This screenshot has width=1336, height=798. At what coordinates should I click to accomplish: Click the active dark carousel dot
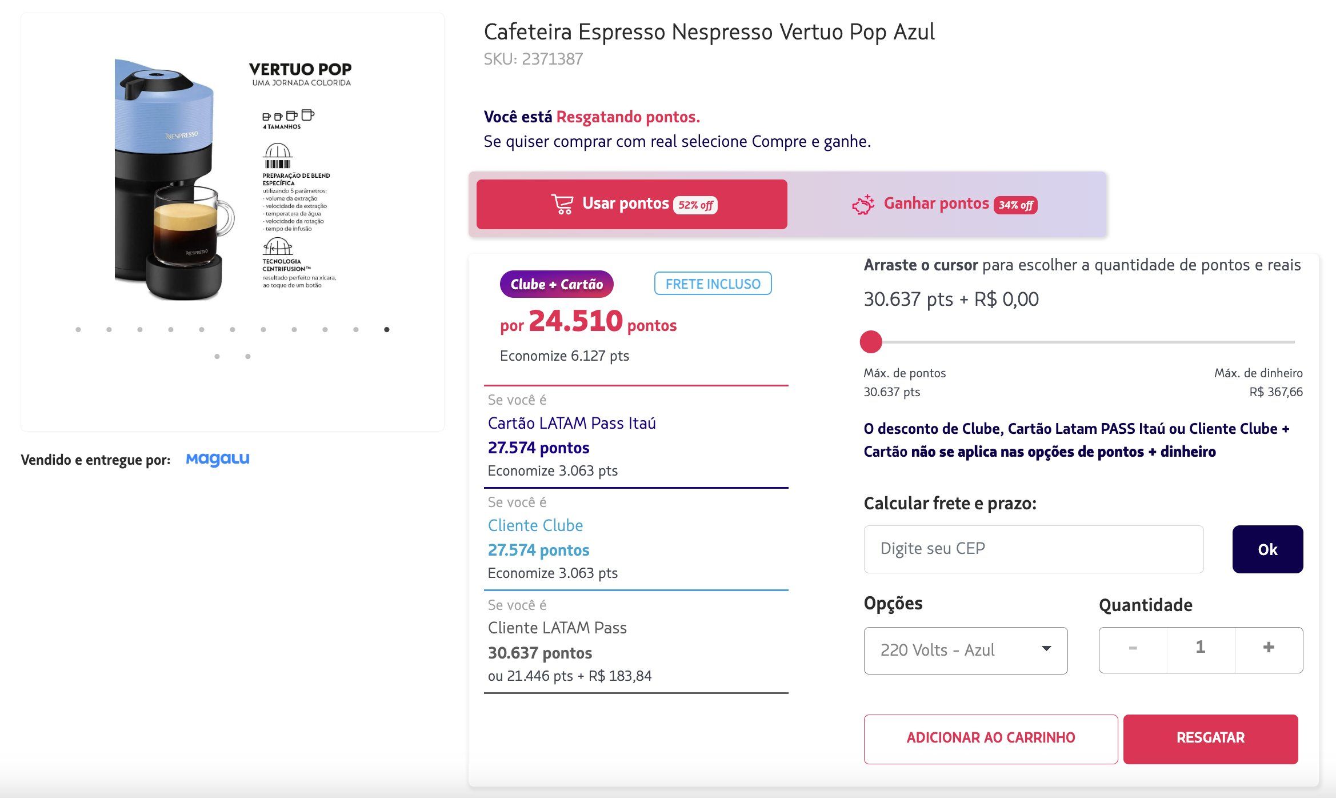tap(387, 329)
